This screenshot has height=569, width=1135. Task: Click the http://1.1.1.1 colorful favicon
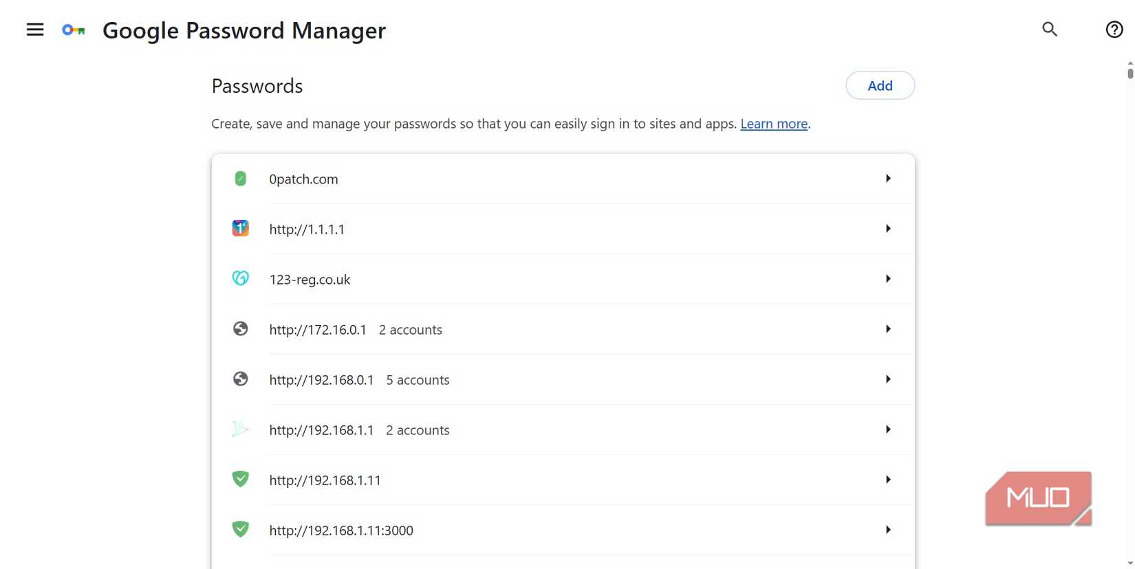click(x=240, y=228)
